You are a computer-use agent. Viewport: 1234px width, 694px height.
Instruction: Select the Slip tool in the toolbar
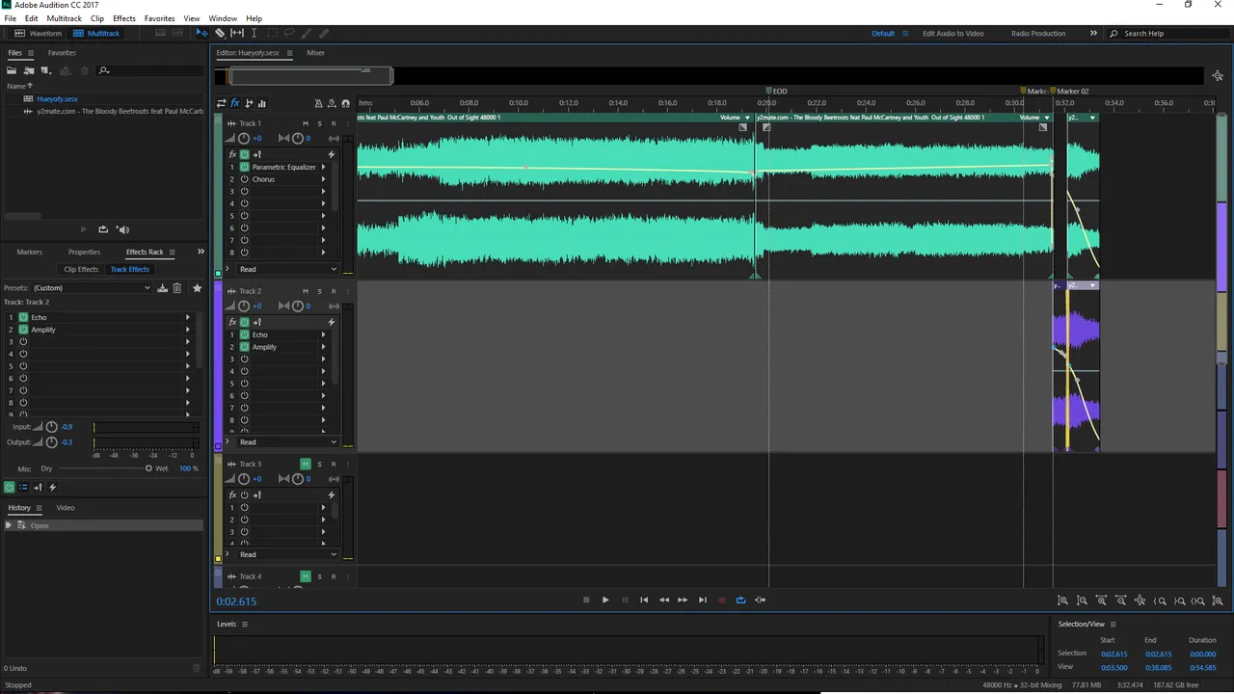(237, 33)
